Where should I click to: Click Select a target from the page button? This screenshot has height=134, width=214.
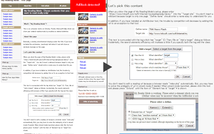167,49
